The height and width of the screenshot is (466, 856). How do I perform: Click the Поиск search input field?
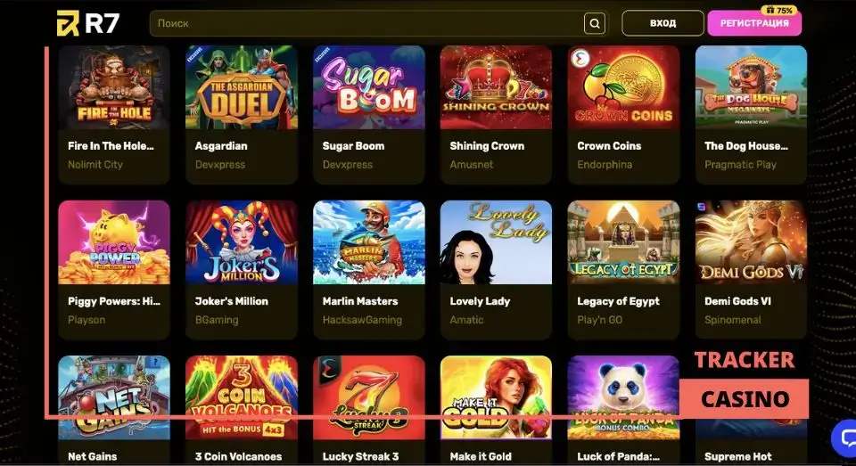(x=366, y=23)
